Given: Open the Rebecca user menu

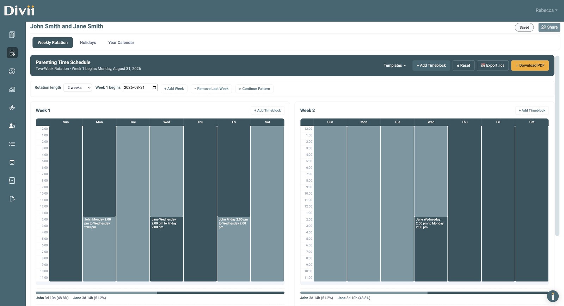Looking at the screenshot, I should (546, 10).
